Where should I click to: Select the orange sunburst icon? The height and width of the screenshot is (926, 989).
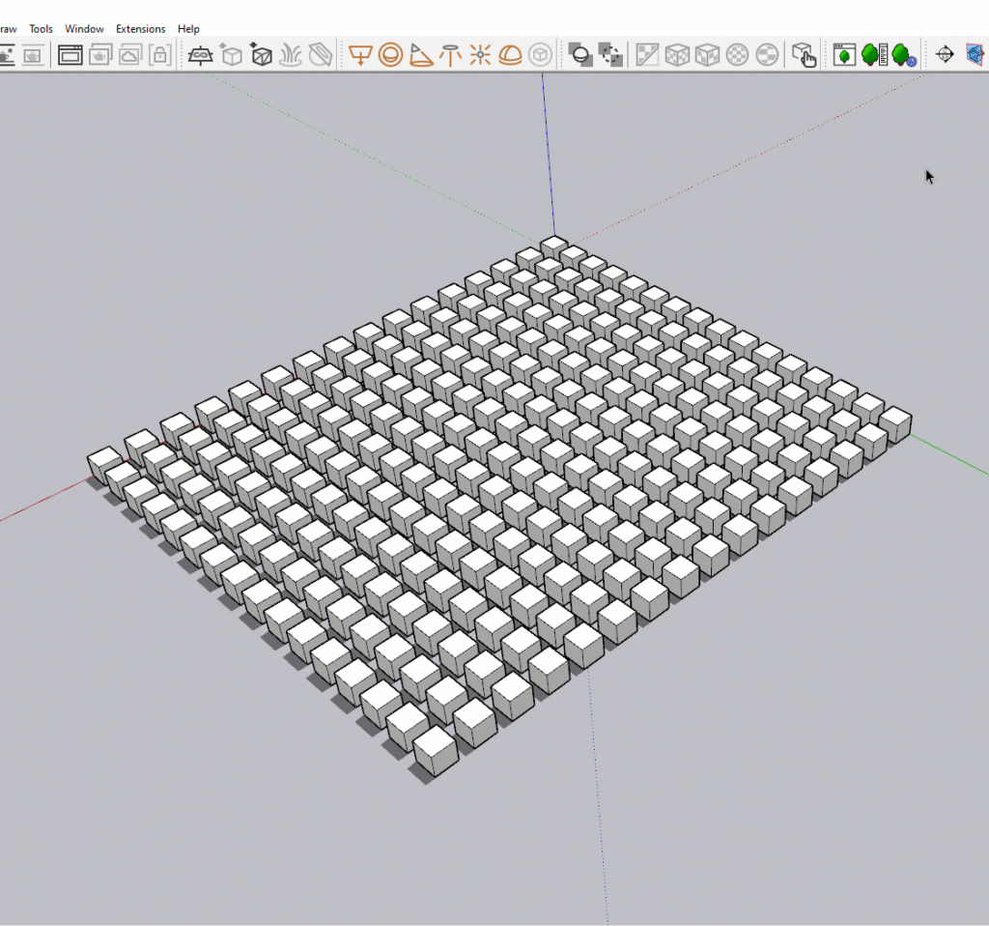coord(479,55)
